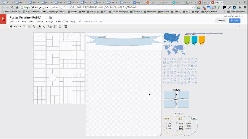Go to Google Drawings home logo
The image size is (248, 139).
tap(3, 19)
